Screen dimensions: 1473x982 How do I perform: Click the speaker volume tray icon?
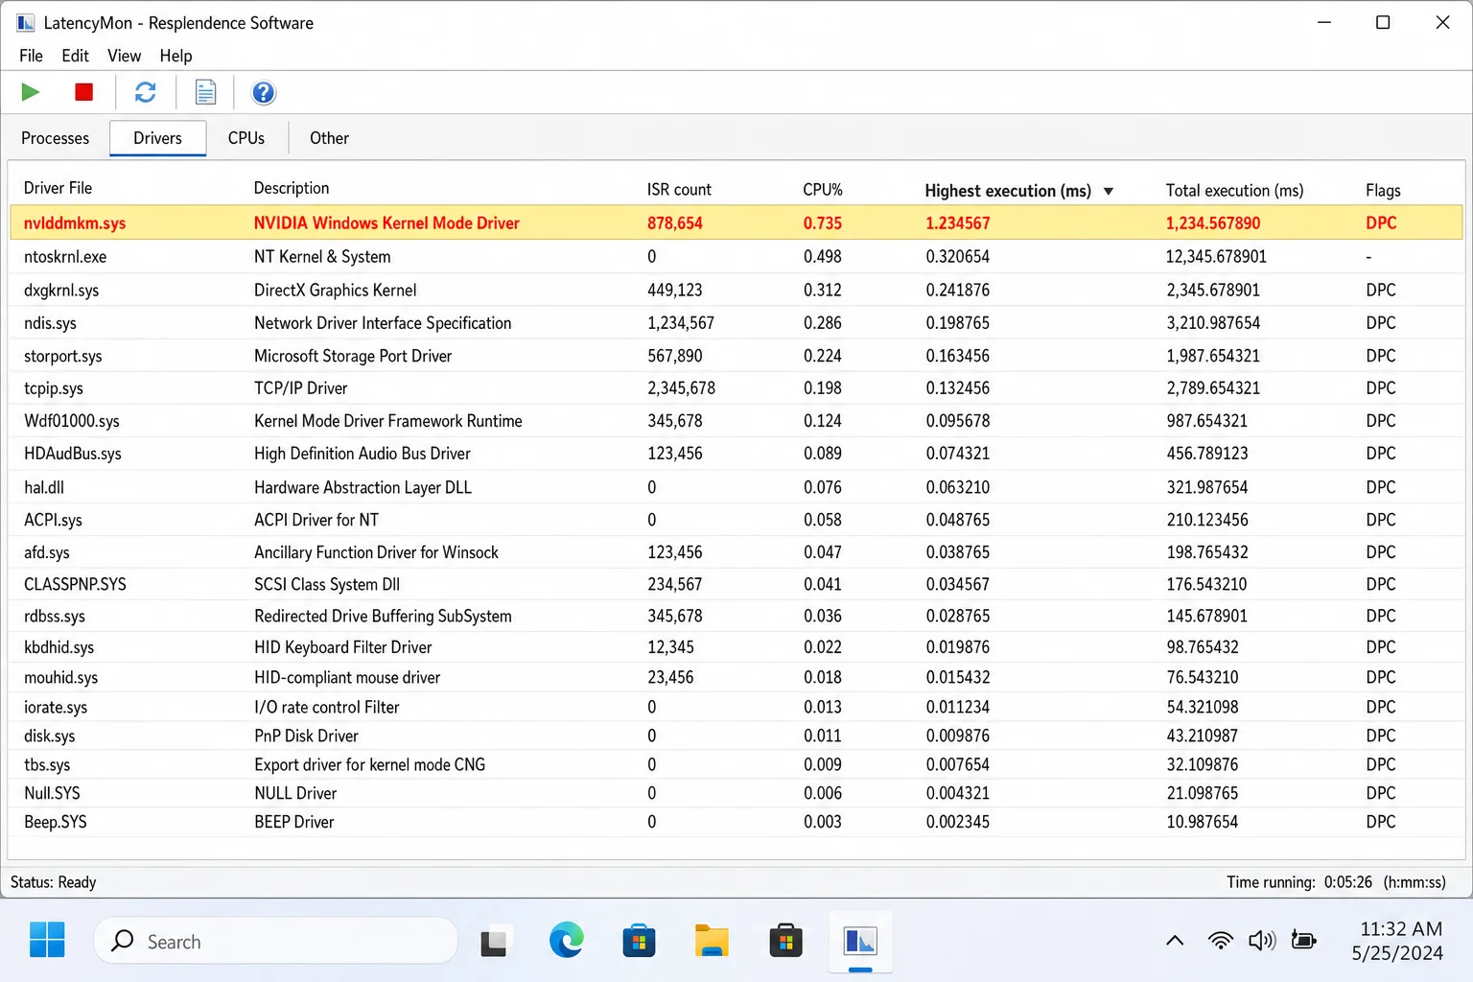1262,941
